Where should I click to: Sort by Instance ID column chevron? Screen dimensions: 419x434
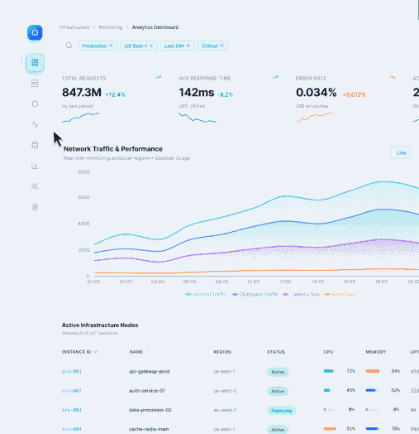coord(96,352)
